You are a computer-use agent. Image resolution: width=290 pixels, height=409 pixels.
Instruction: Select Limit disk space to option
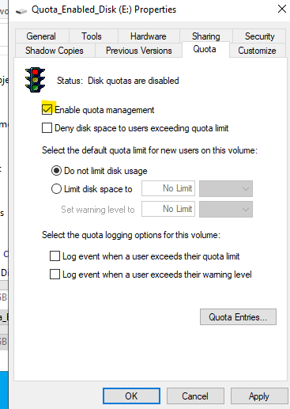click(x=56, y=189)
